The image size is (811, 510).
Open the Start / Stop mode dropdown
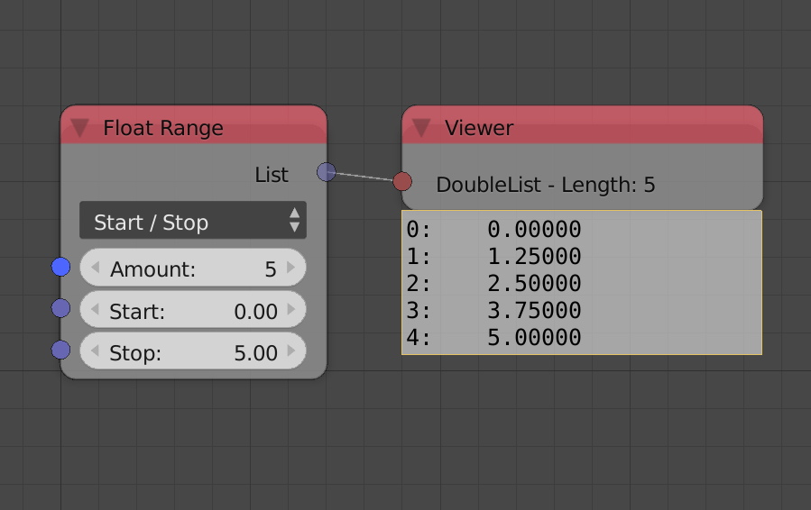click(x=193, y=220)
